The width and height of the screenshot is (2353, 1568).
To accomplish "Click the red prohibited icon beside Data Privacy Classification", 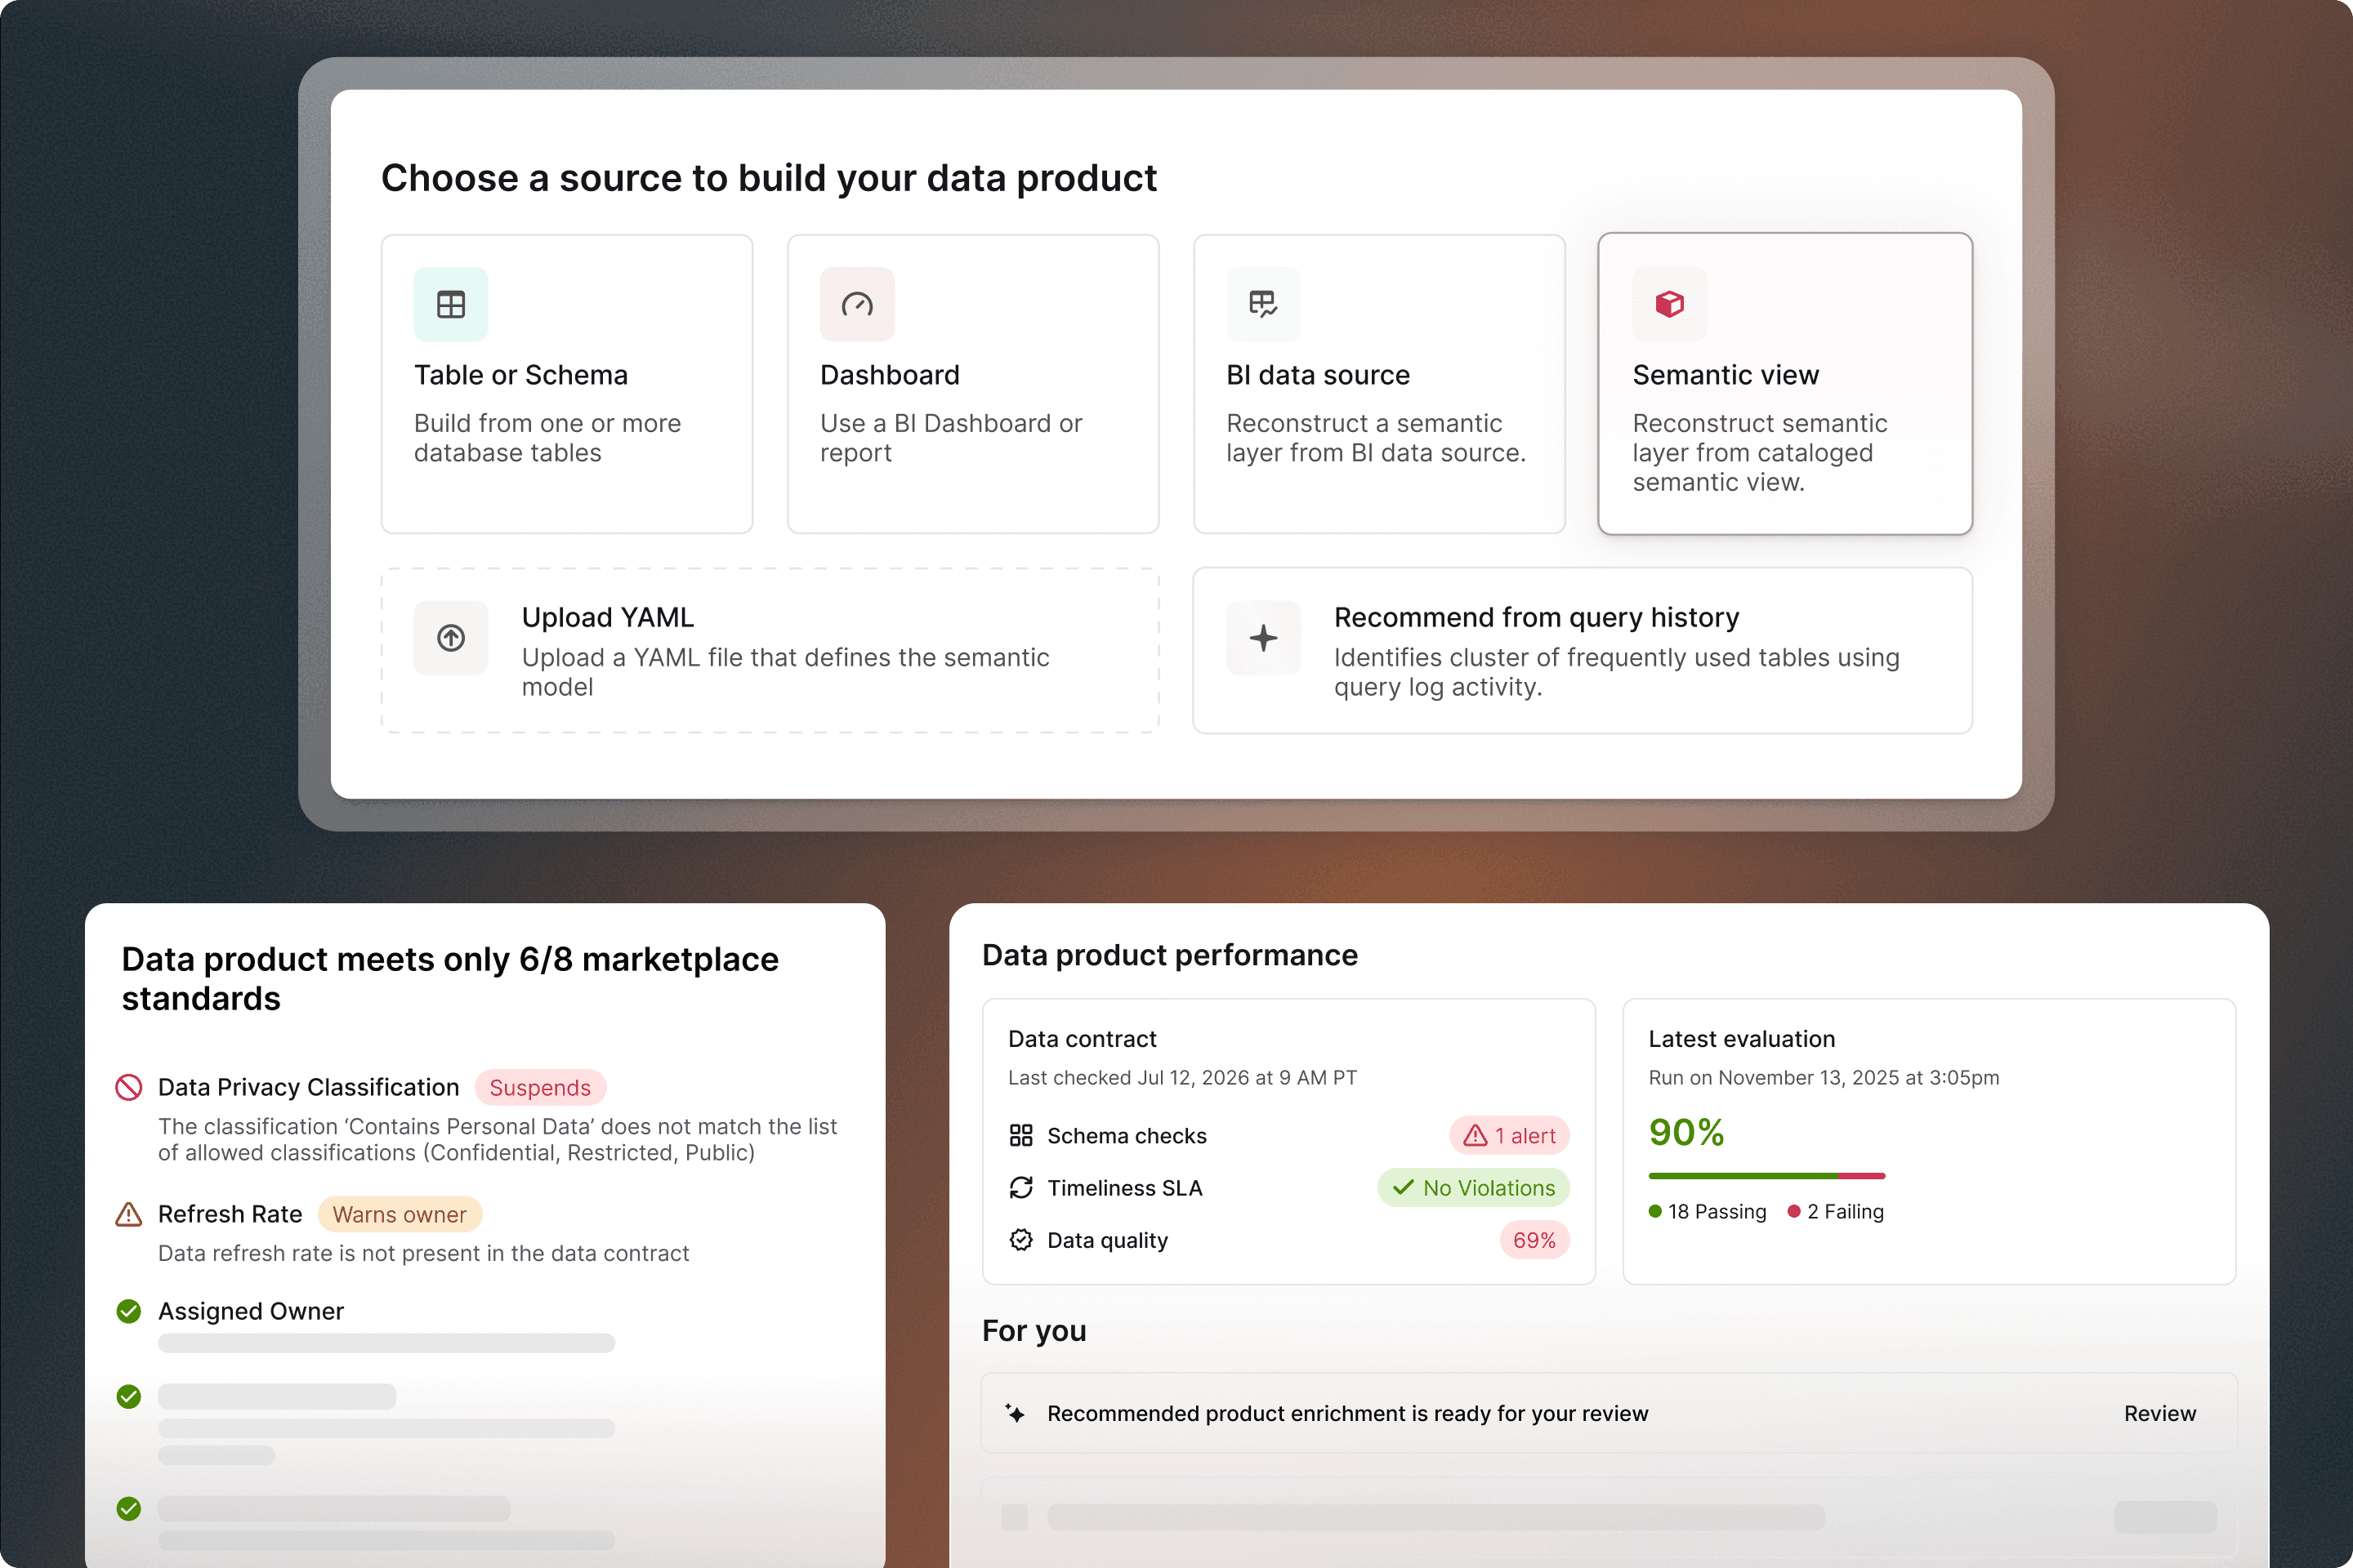I will (x=129, y=1087).
